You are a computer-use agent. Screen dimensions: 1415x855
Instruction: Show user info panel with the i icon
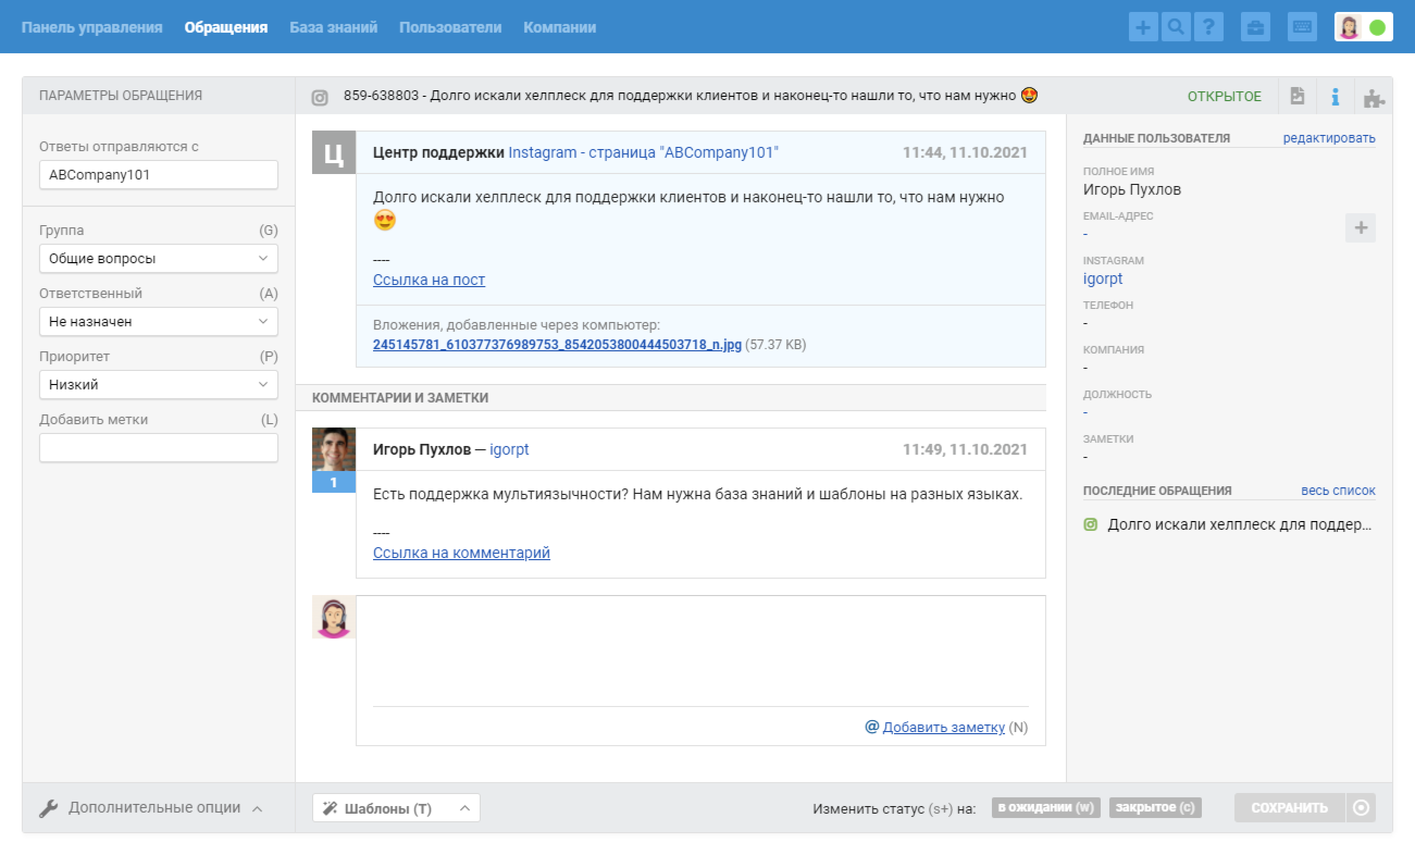(x=1335, y=96)
